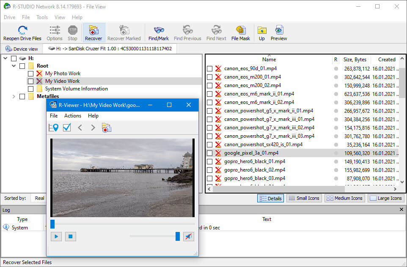Toggle checkbox for gopro_hero6_black_01.mp4
The height and width of the screenshot is (267, 407).
[210, 161]
